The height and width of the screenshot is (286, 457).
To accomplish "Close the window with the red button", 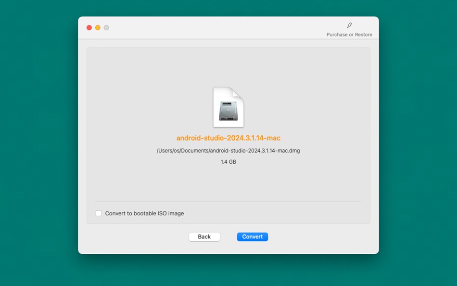I will [89, 28].
